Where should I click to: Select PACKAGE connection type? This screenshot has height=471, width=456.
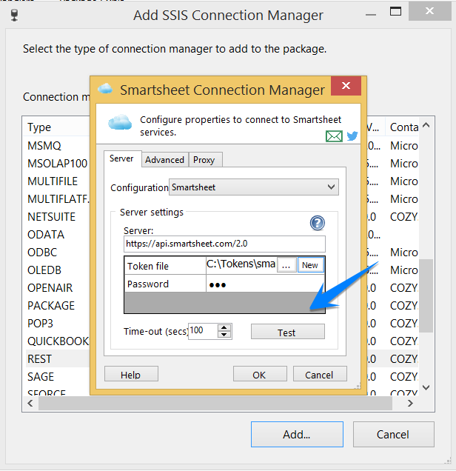pos(51,305)
